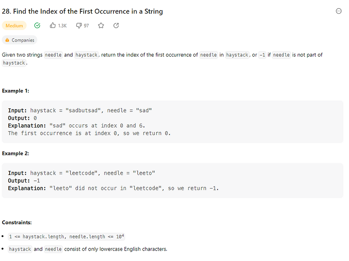Toggle the star to unfavorite the problem

click(101, 25)
